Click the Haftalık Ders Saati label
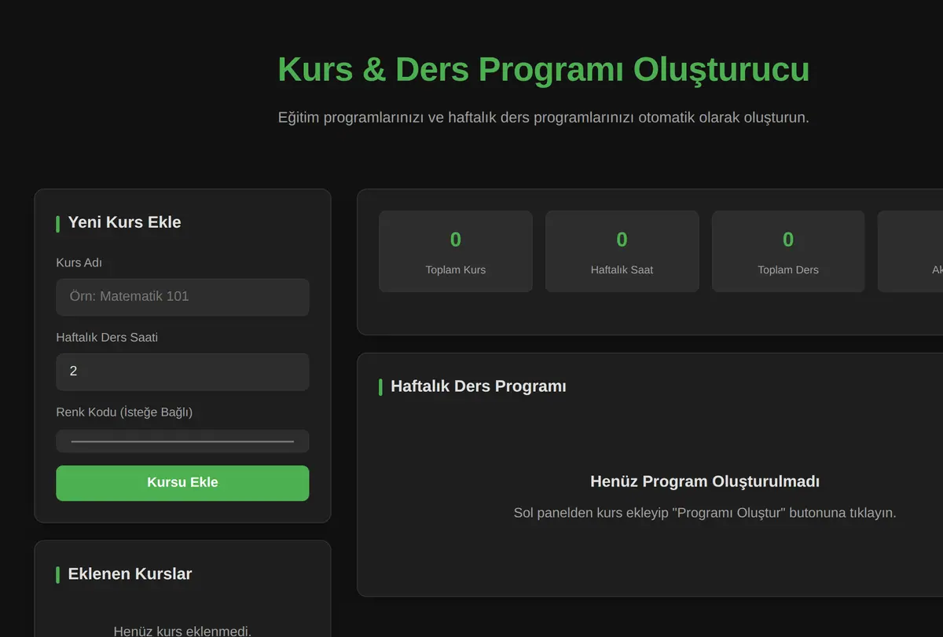943x637 pixels. [x=107, y=337]
